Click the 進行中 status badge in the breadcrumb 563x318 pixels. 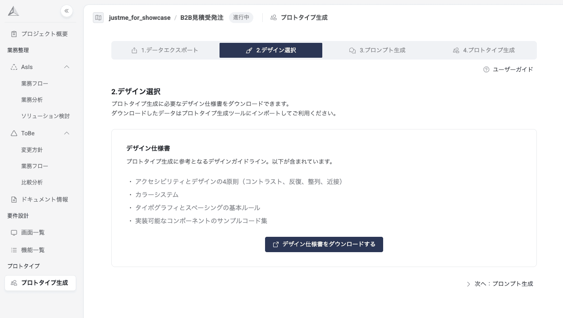click(x=241, y=18)
